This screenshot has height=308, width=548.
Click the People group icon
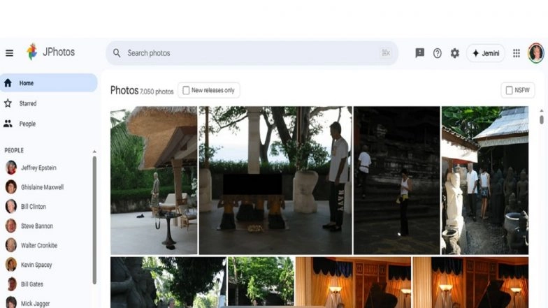pos(8,124)
